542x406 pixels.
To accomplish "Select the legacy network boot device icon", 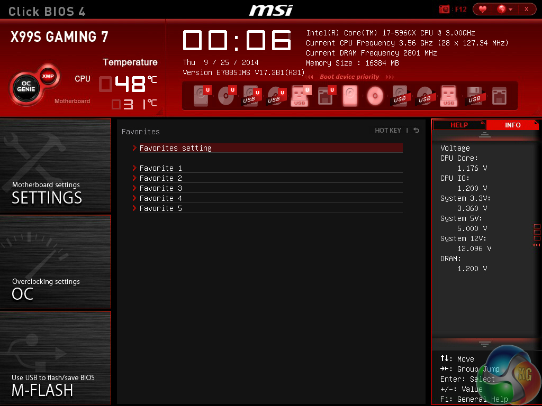I will click(x=500, y=96).
